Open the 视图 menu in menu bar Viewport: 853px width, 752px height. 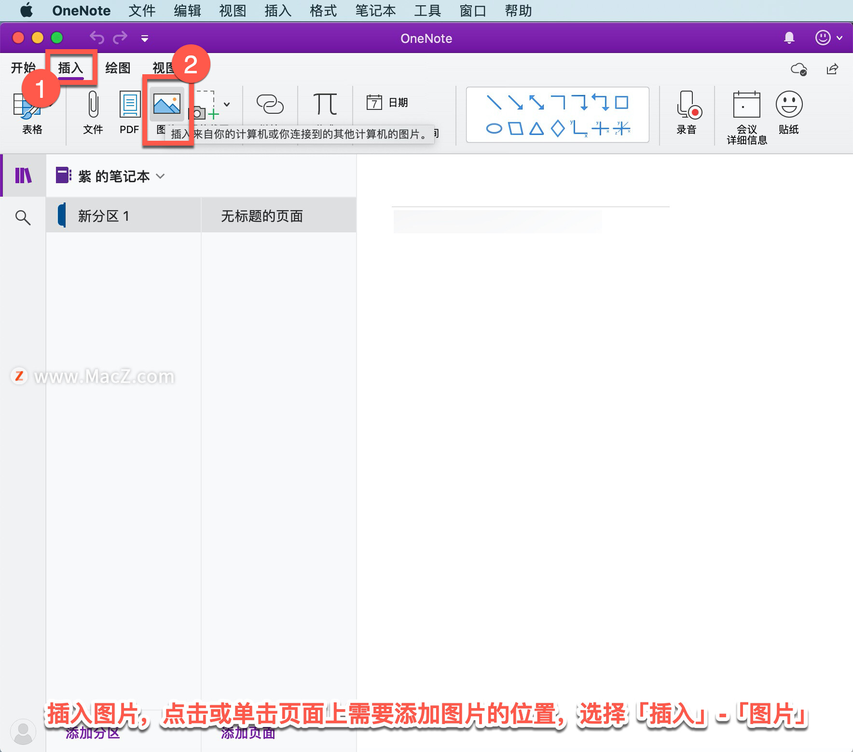[x=233, y=11]
